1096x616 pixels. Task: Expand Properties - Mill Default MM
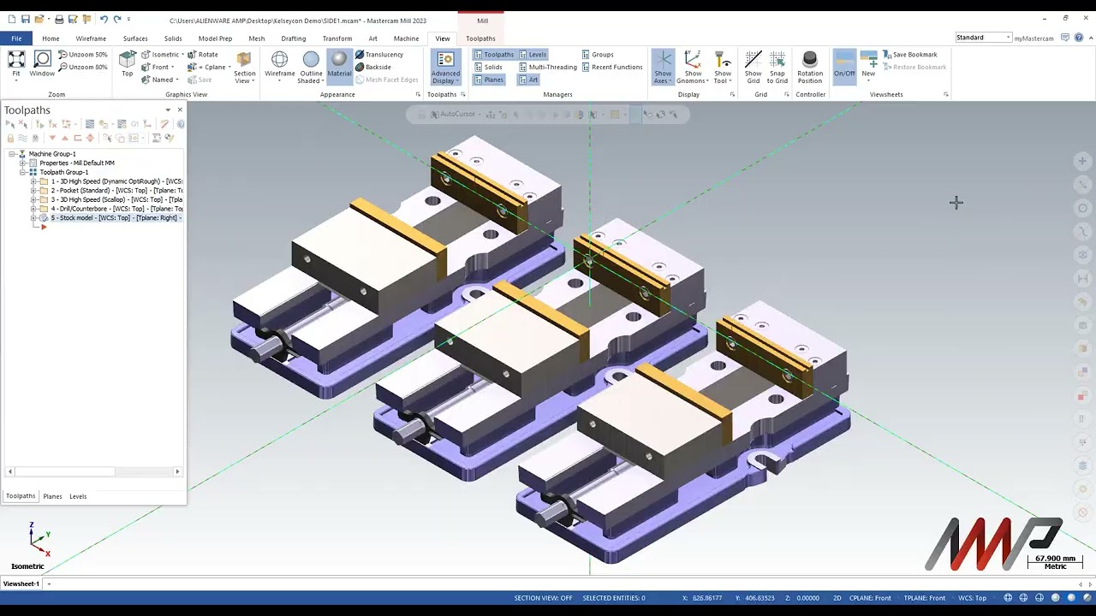coord(22,163)
